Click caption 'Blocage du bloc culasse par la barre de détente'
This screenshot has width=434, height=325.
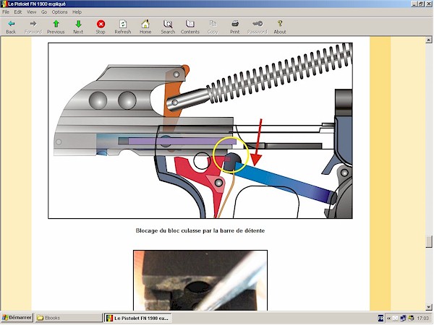click(200, 230)
